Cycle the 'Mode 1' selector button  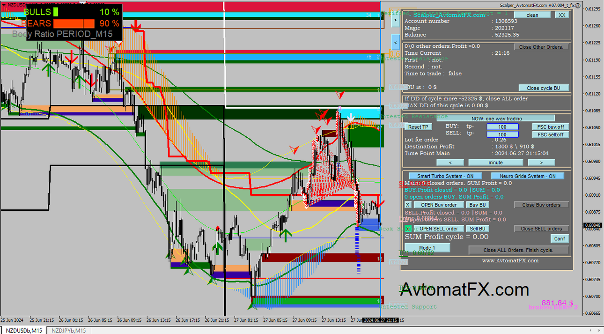coord(427,248)
